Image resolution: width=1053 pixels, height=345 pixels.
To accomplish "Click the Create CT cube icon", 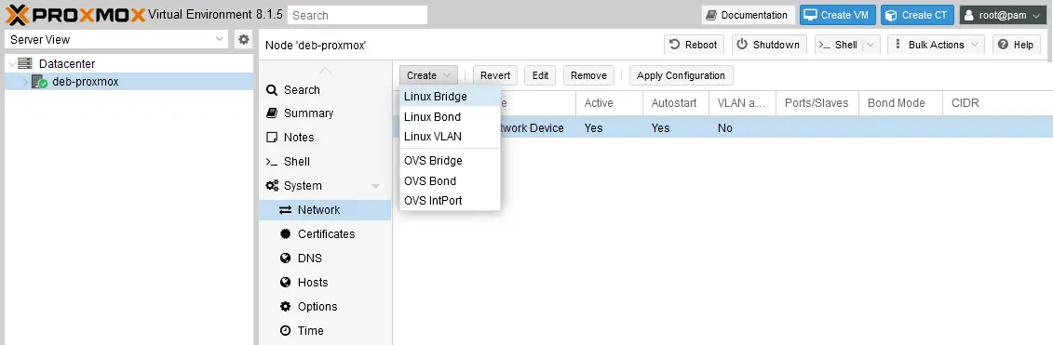I will (x=891, y=15).
